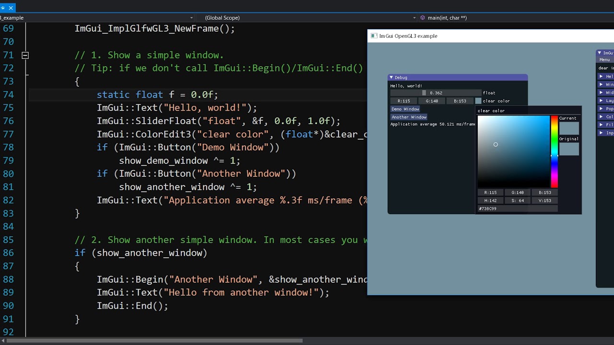Click the horizontal scrollbar below the code

[154, 341]
